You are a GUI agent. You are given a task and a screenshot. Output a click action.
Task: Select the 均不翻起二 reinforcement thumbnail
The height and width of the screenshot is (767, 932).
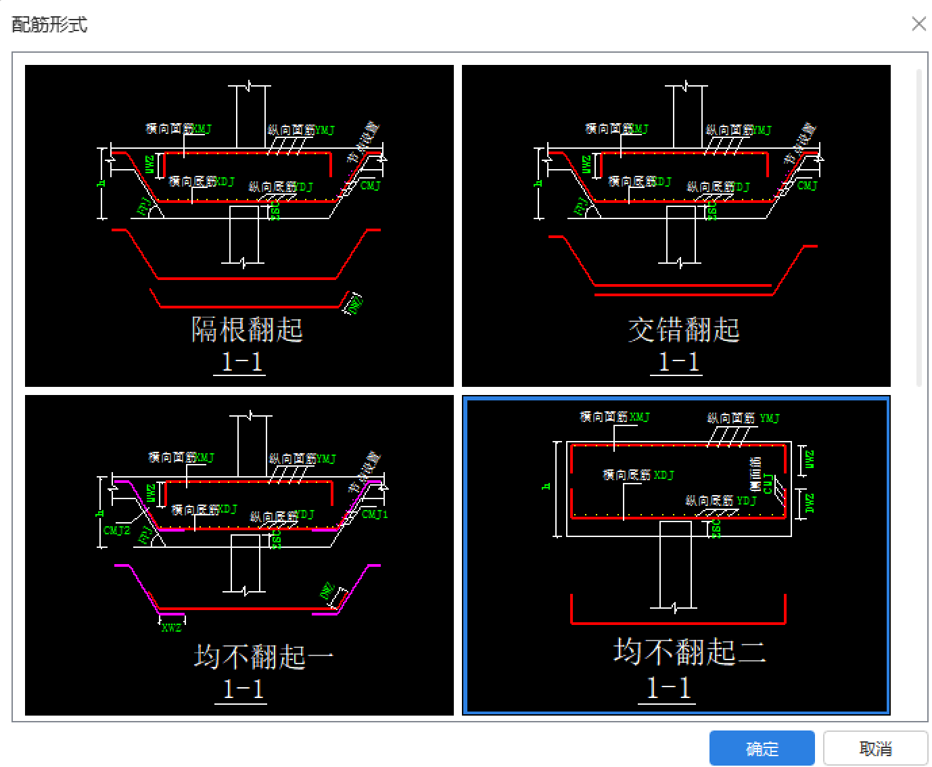676,555
